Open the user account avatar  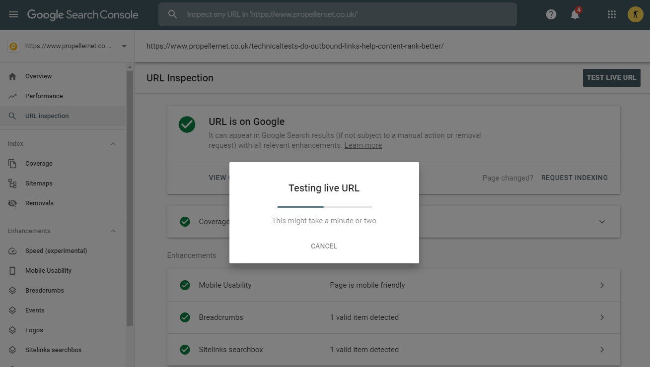(635, 14)
